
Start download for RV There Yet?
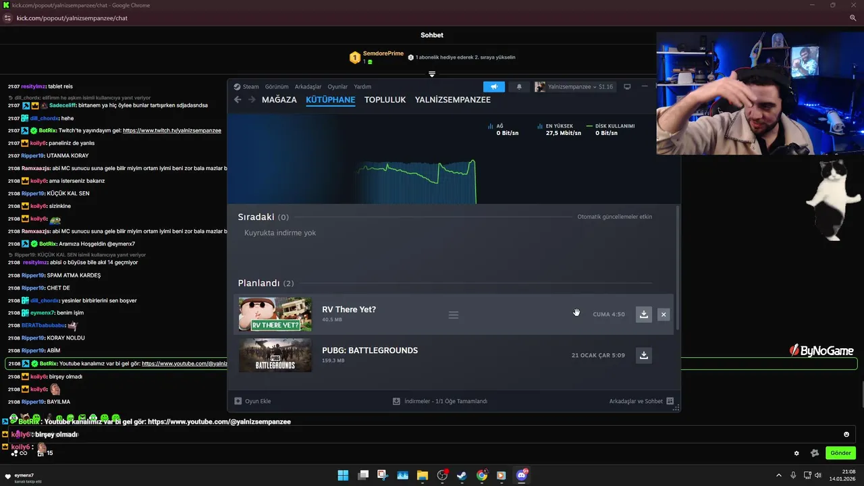point(644,315)
